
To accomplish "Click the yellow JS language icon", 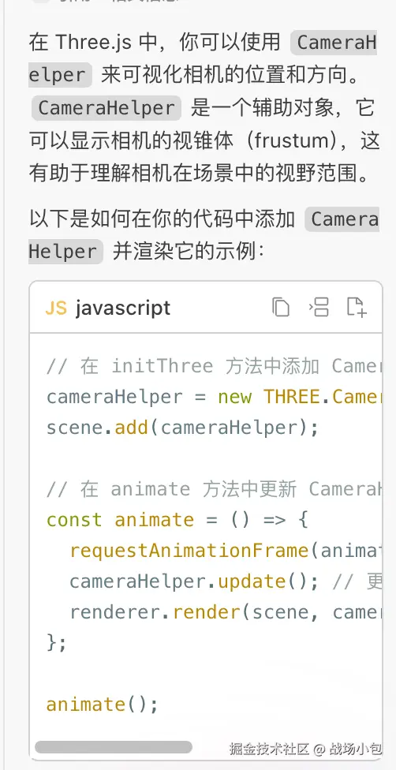I will [55, 308].
